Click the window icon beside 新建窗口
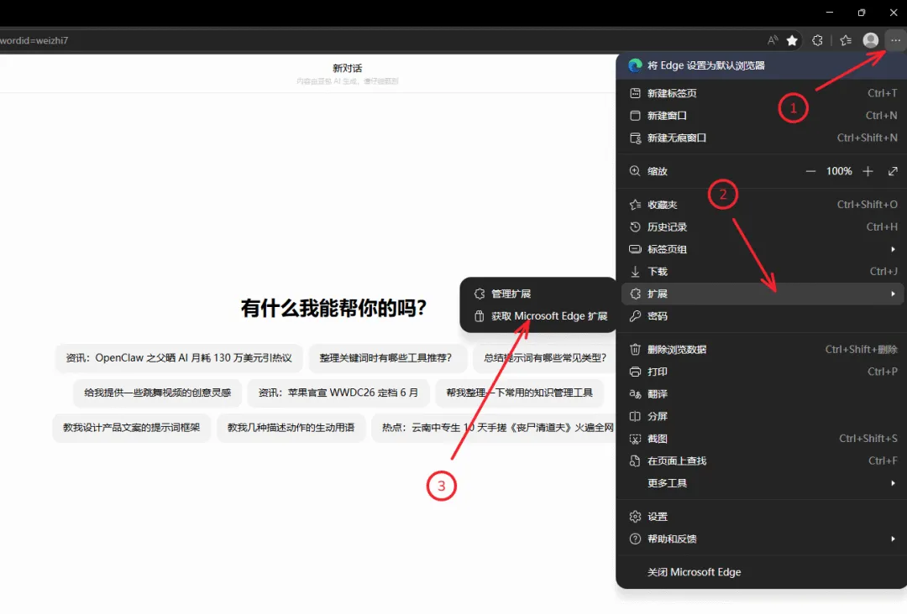Image resolution: width=907 pixels, height=614 pixels. [x=635, y=116]
